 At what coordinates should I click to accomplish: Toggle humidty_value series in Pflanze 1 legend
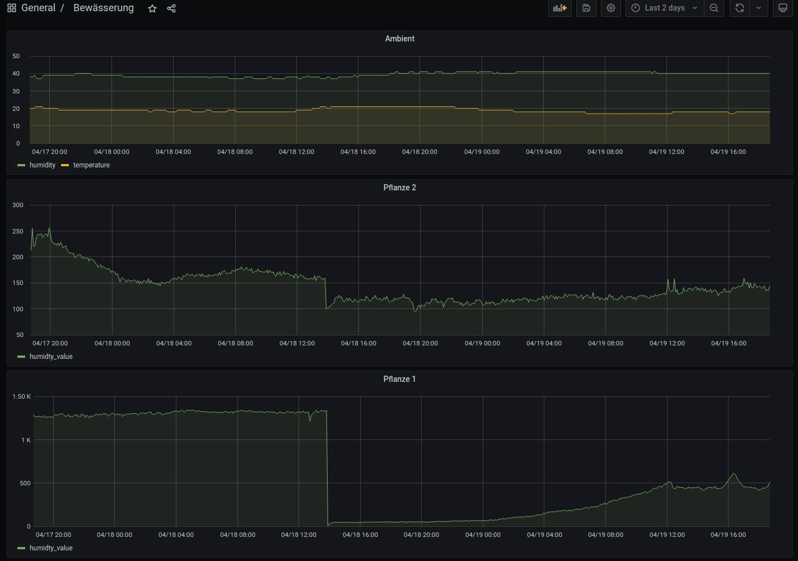[51, 548]
